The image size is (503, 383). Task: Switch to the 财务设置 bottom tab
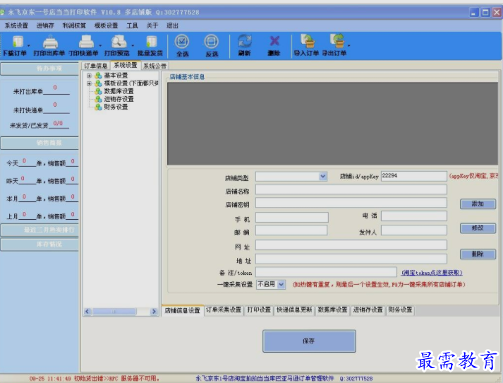point(400,310)
